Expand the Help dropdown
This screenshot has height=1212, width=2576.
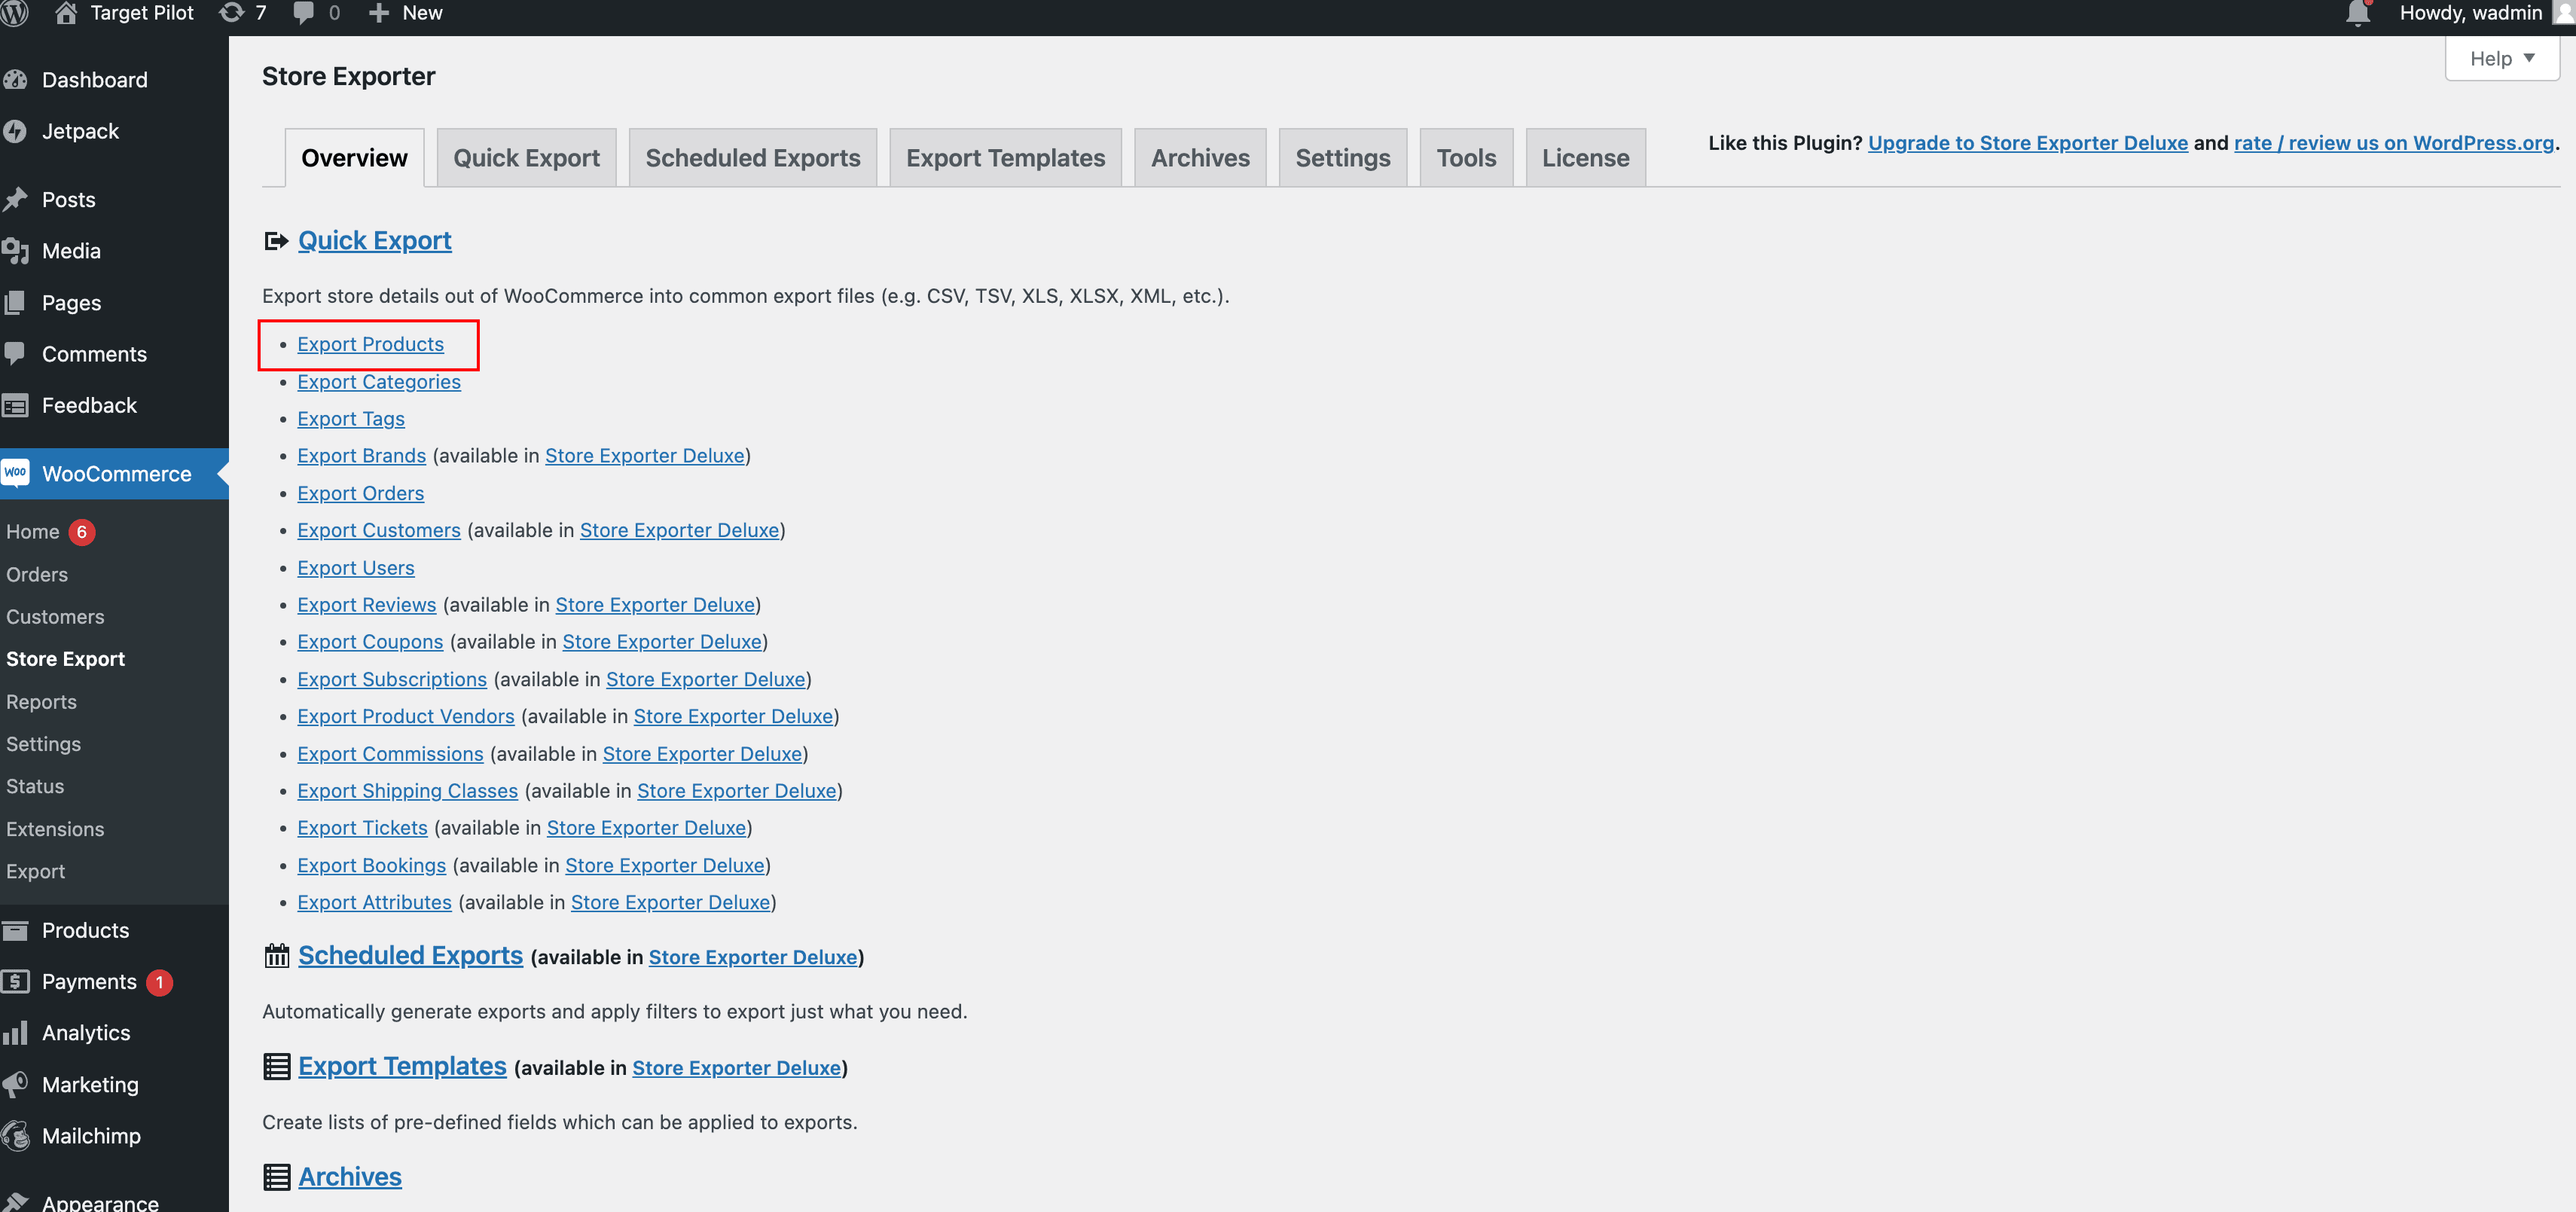(x=2501, y=58)
